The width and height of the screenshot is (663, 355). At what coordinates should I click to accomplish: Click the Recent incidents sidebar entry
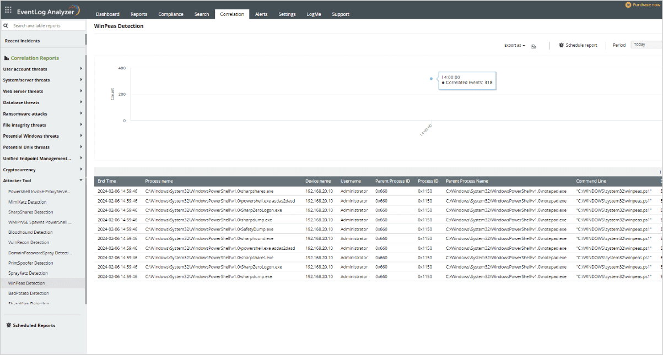23,40
